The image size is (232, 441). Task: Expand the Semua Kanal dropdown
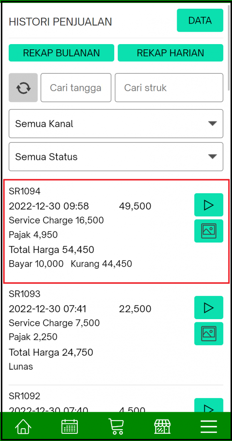point(116,123)
